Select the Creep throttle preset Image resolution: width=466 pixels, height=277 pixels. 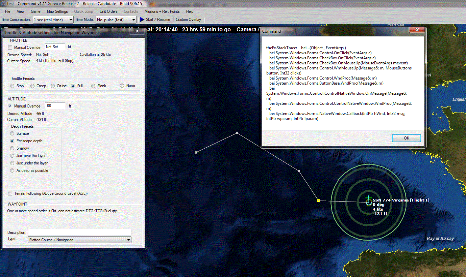33,86
